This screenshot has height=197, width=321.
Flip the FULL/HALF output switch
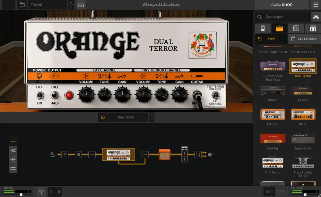pos(55,95)
